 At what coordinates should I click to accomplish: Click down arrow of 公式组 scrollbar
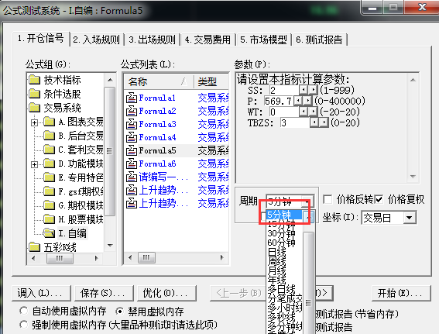tap(110, 246)
